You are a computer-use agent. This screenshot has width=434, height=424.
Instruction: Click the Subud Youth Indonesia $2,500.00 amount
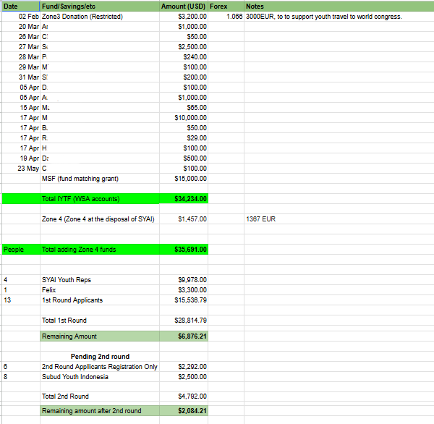coord(184,377)
